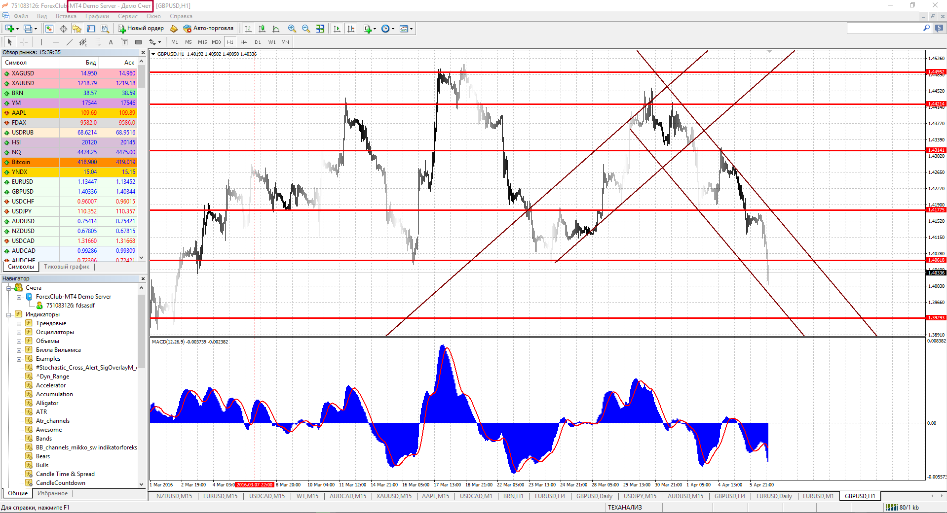Screen dimensions: 947x513
Task: Toggle Auto-trading on the toolbar
Action: pyautogui.click(x=208, y=29)
